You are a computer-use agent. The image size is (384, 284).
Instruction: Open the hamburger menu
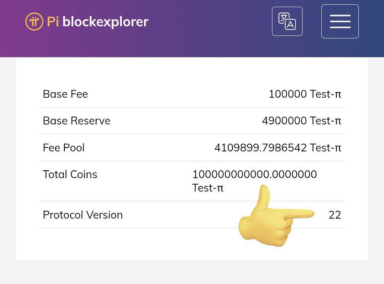340,21
